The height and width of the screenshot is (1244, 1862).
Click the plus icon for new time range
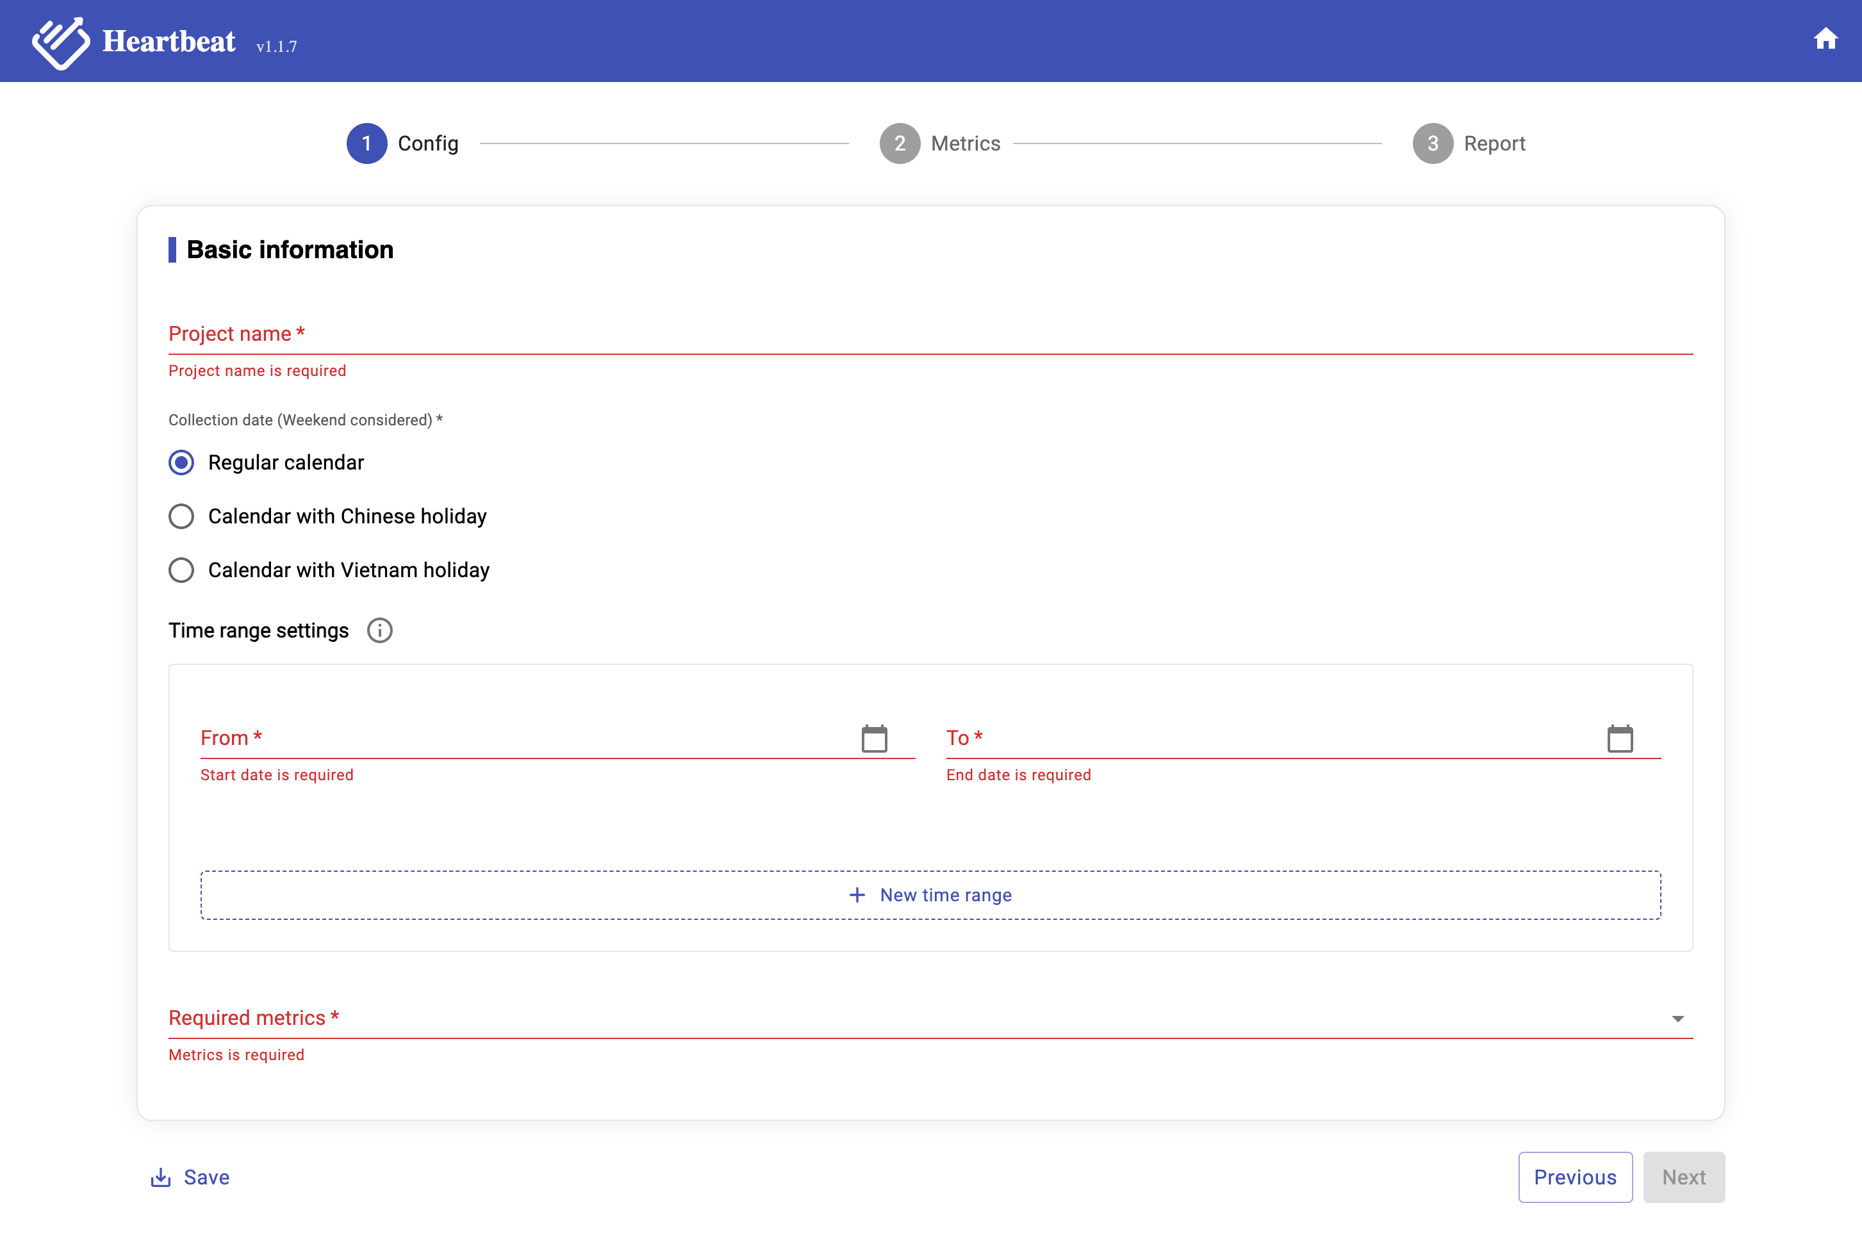(857, 895)
